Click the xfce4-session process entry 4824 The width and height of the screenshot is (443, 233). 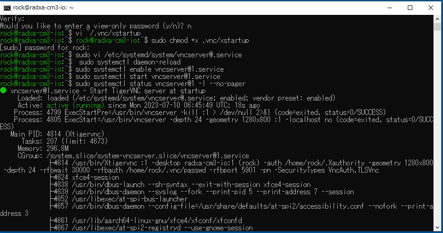point(85,178)
